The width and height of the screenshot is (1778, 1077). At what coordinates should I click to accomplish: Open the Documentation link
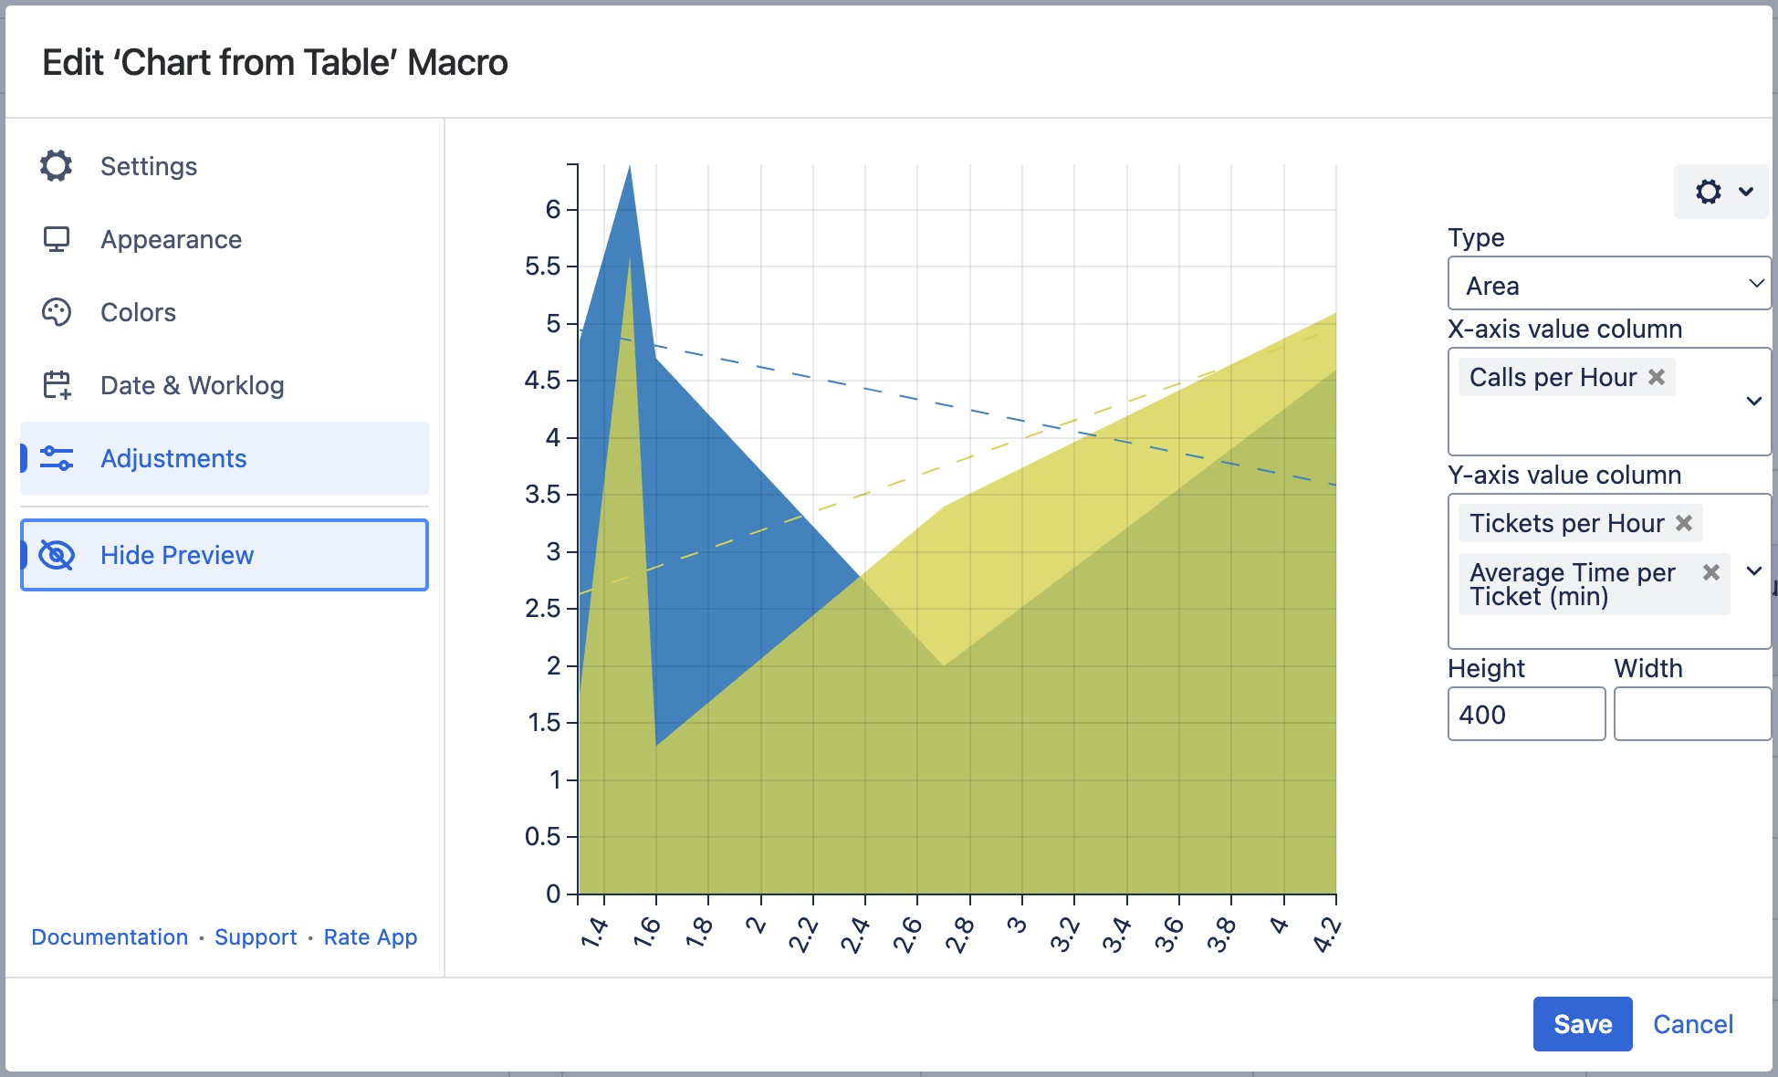click(x=110, y=937)
